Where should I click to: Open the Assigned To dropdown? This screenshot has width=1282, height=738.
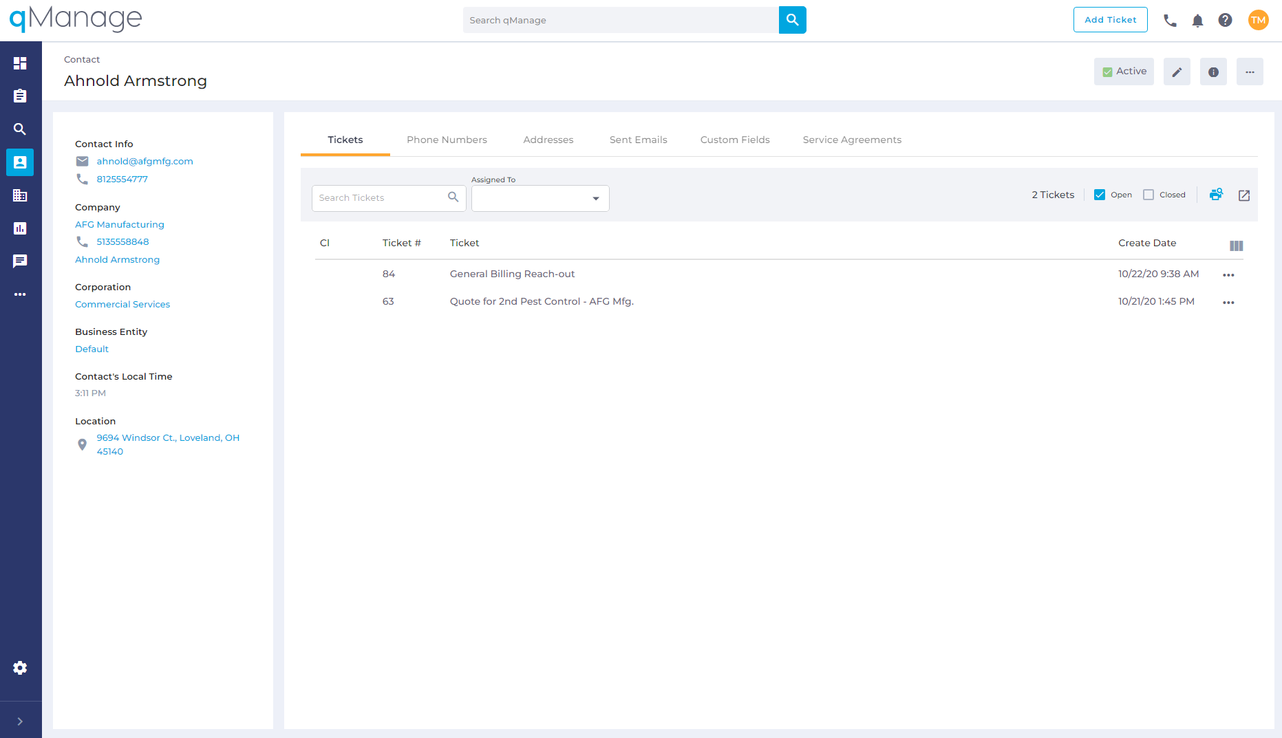[540, 198]
